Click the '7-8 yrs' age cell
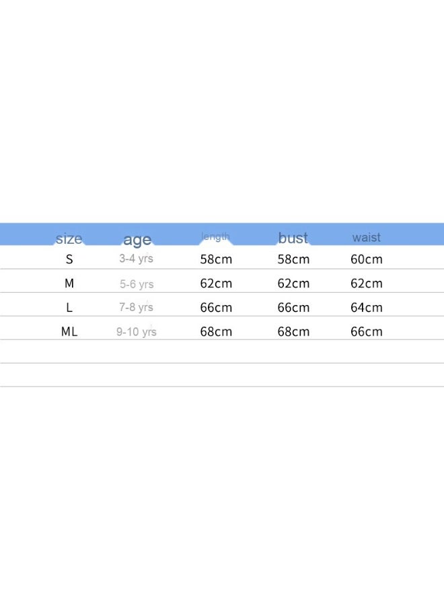The image size is (444, 606). pos(137,307)
